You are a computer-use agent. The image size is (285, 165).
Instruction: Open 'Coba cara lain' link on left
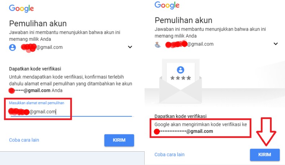click(24, 140)
